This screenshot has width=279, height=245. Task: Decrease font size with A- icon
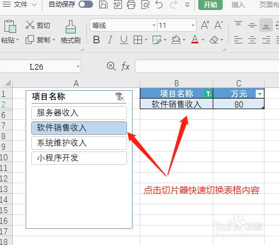click(x=219, y=25)
